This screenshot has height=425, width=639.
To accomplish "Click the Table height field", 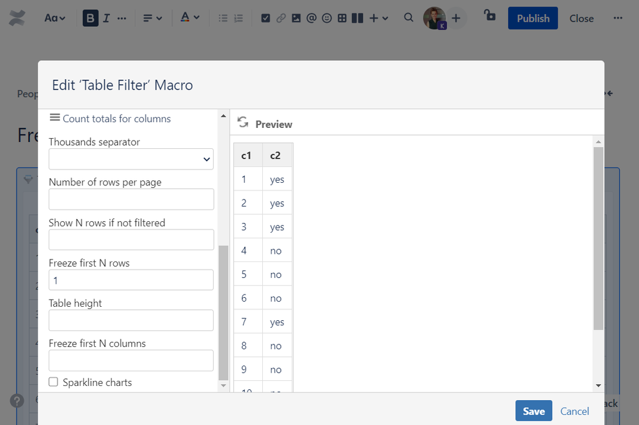I will [131, 320].
